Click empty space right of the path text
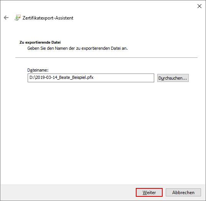 point(124,78)
